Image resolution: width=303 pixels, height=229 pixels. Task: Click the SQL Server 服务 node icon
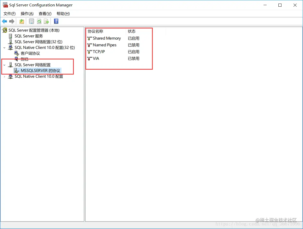click(x=11, y=36)
